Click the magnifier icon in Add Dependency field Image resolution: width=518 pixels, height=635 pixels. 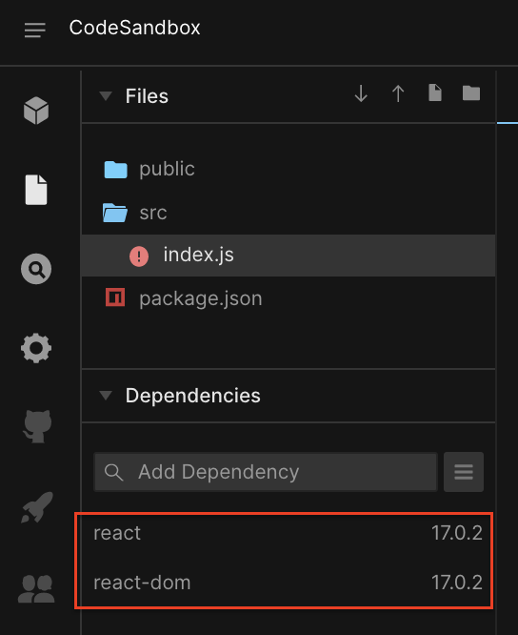[113, 472]
